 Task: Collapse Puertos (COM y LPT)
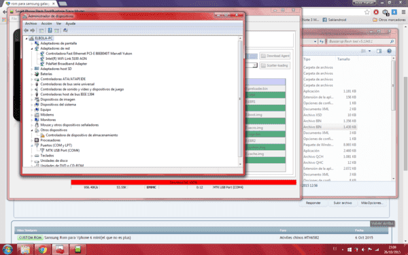coord(32,146)
